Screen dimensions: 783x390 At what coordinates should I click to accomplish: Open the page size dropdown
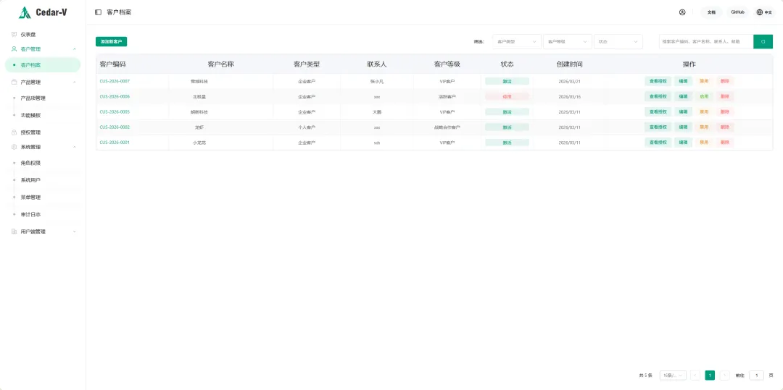tap(673, 375)
